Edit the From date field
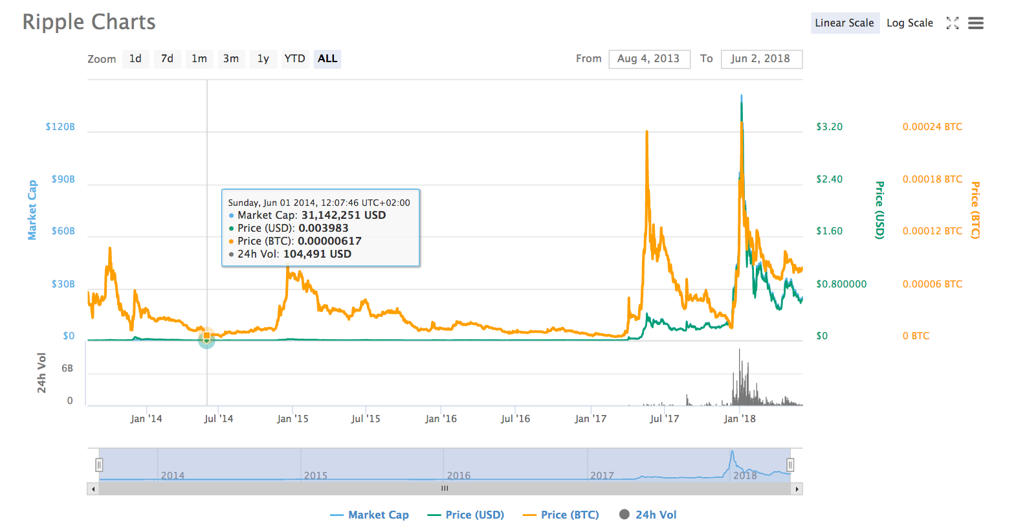Viewport: 1016px width, 527px height. tap(649, 59)
